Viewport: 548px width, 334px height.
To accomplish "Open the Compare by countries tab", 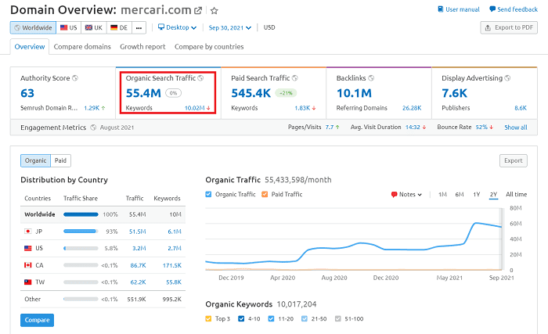I will [209, 47].
